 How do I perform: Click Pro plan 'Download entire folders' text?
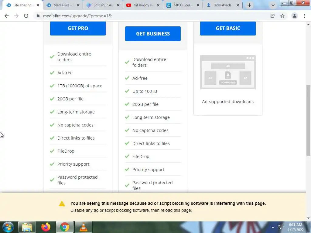(x=74, y=57)
